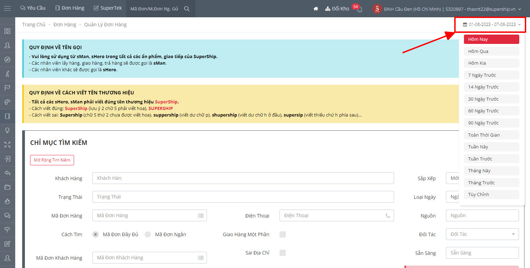Choose 90 Ngày Trước in the date list
Viewport: 530px width, 268px height.
[x=491, y=123]
